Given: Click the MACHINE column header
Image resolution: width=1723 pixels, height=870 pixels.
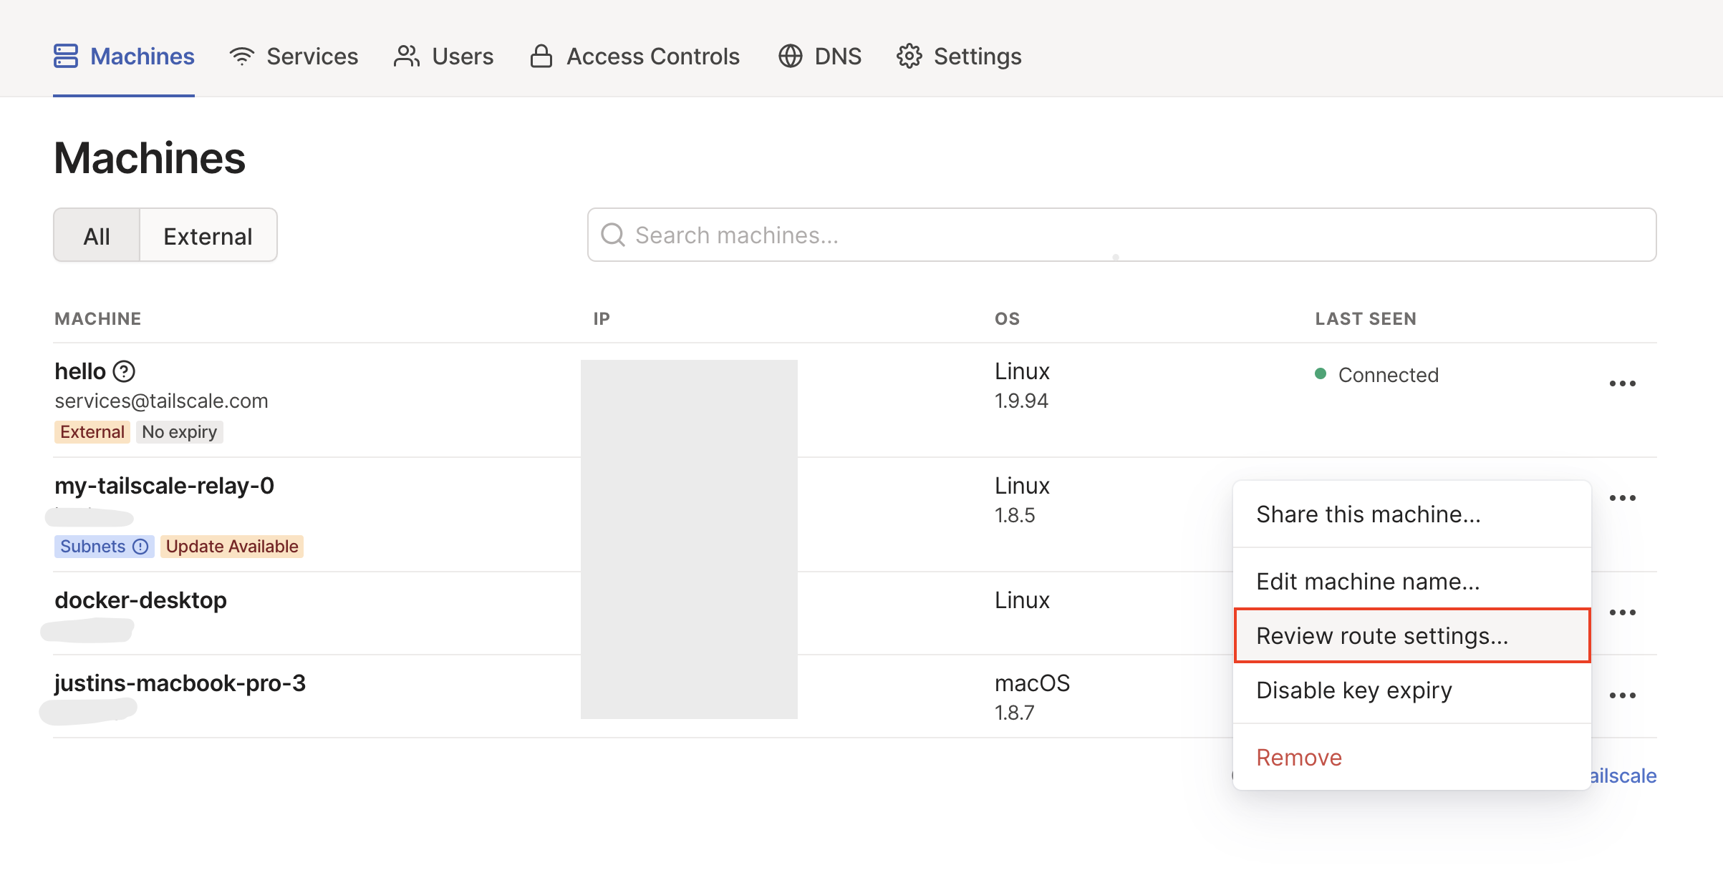Looking at the screenshot, I should [97, 319].
